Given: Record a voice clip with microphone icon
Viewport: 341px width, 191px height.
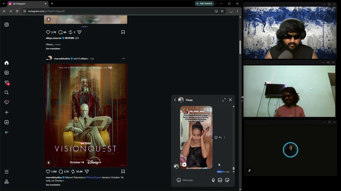Looking at the screenshot, I should click(x=213, y=180).
